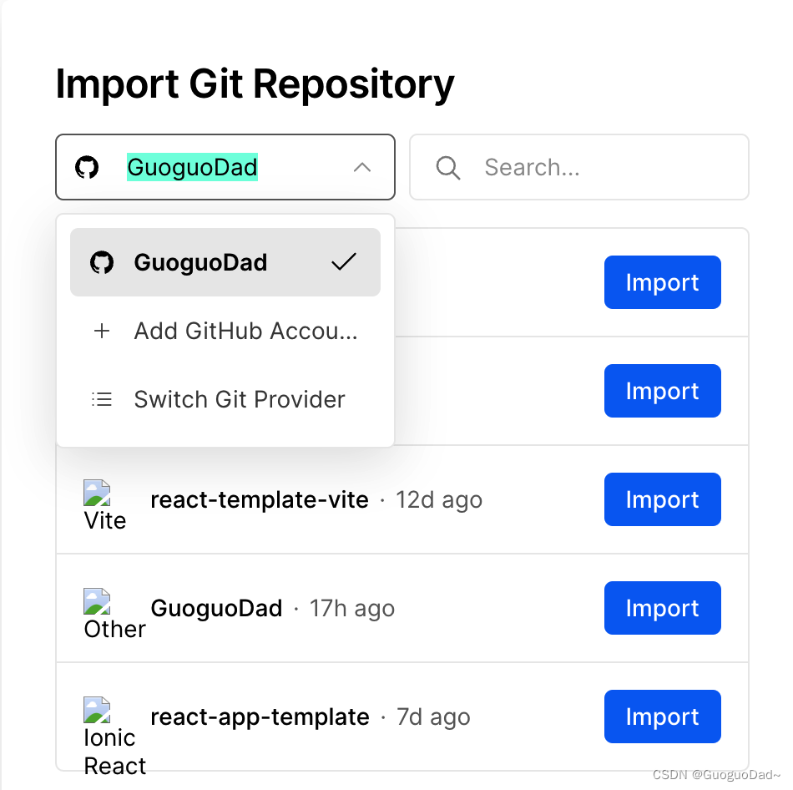Click the magnifying glass search icon
The width and height of the screenshot is (793, 790).
pos(448,168)
